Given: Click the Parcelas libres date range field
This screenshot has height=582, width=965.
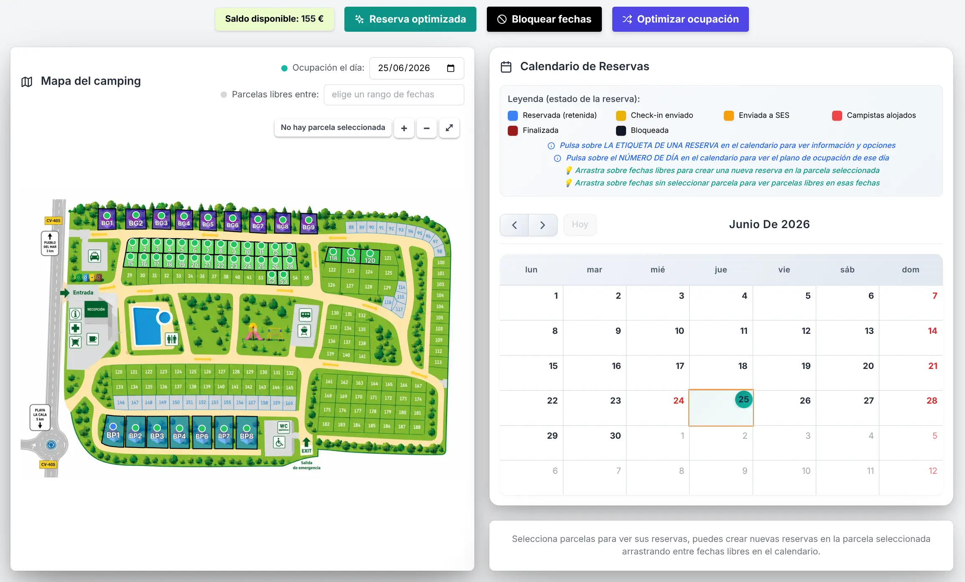Looking at the screenshot, I should coord(394,94).
